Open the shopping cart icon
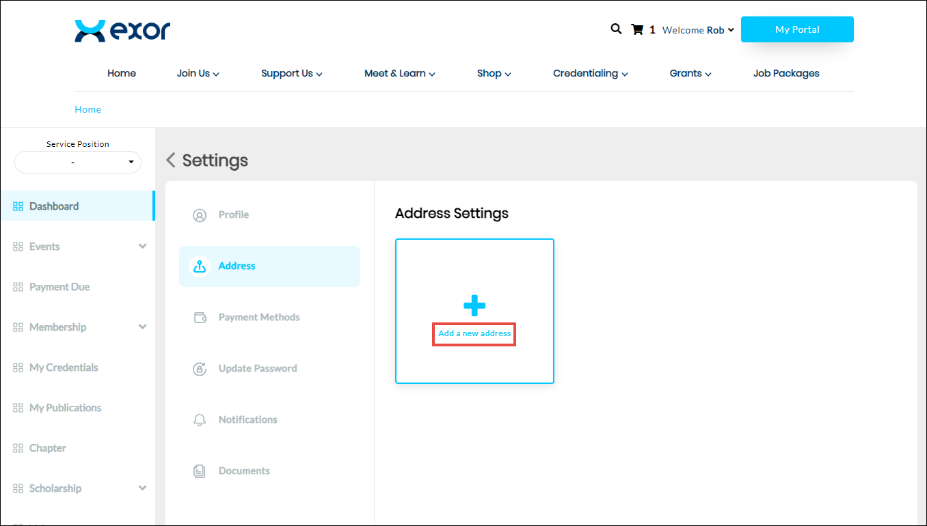Screen dimensions: 927x526 tap(637, 29)
